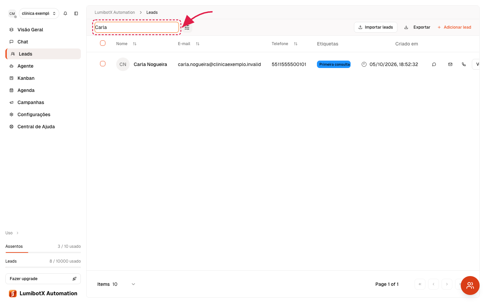This screenshot has width=485, height=303.
Task: Open Visão Geral in sidebar
Action: [43, 30]
